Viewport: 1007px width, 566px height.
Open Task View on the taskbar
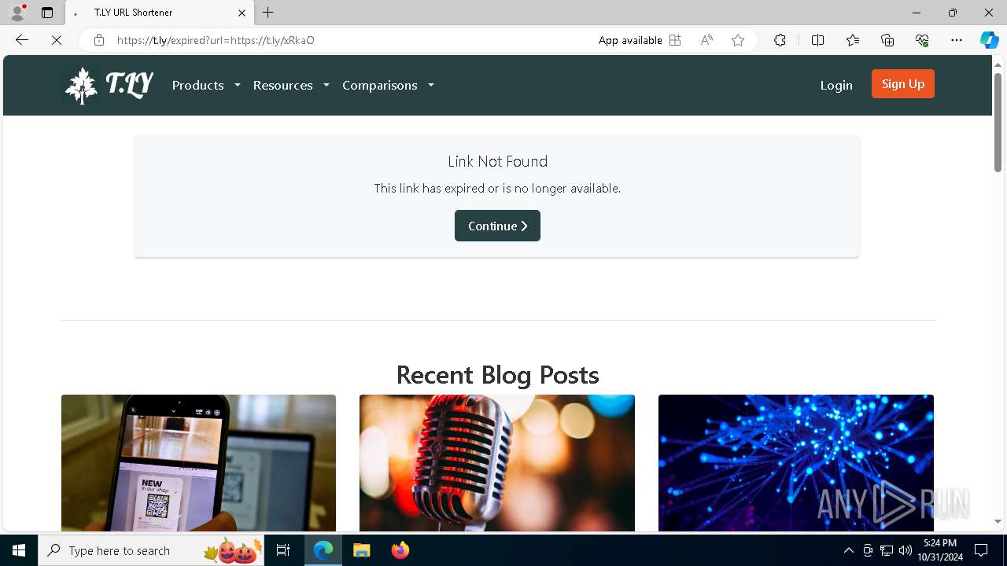coord(283,550)
